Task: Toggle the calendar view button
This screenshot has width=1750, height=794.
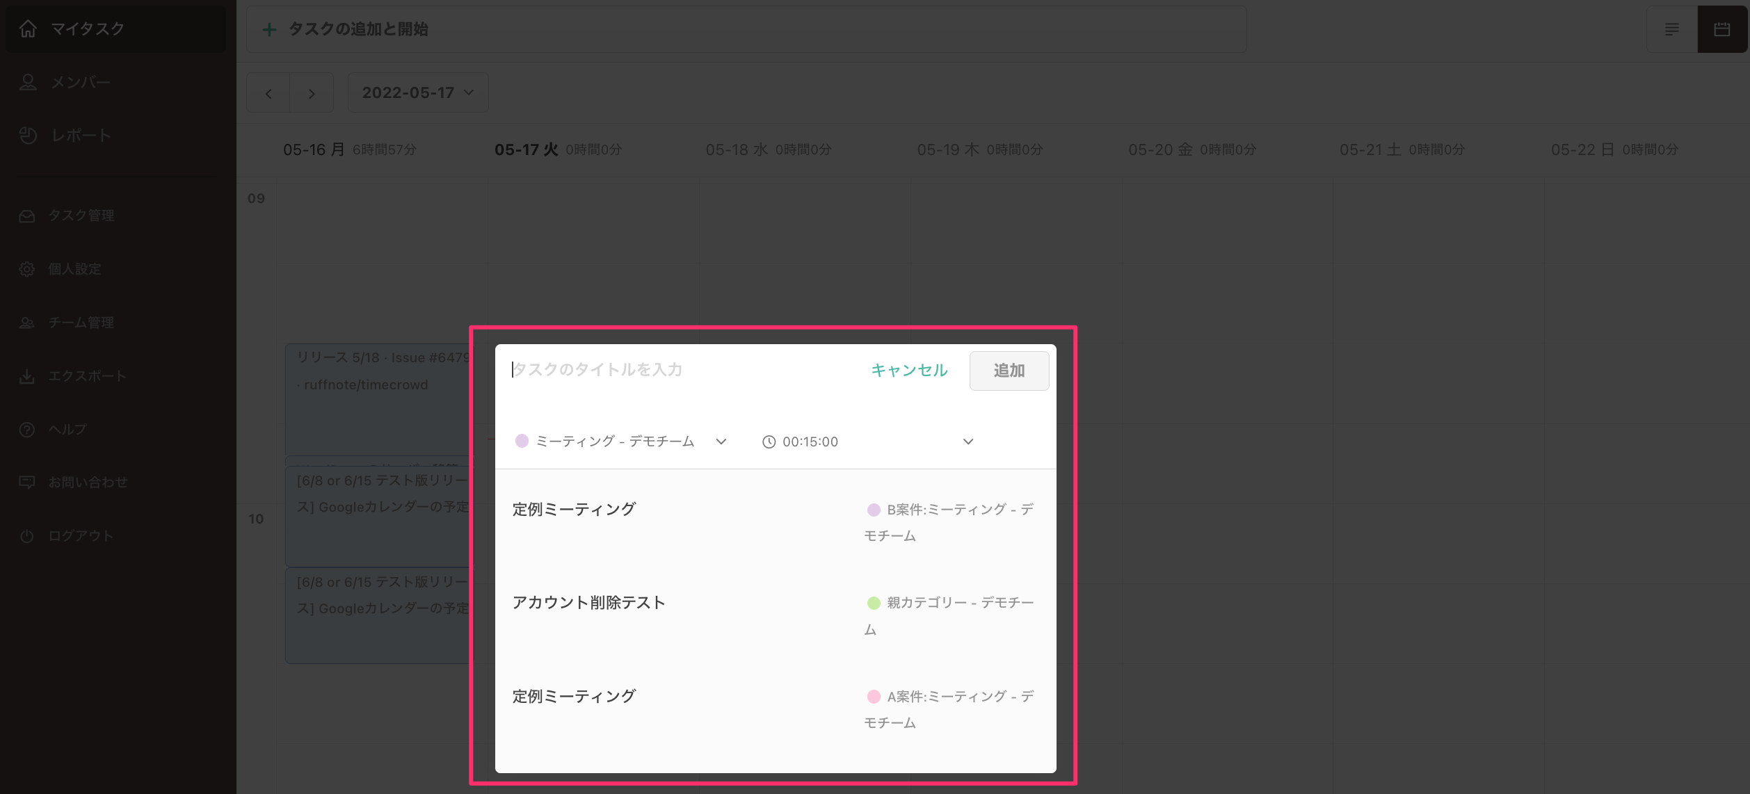Action: click(1722, 29)
